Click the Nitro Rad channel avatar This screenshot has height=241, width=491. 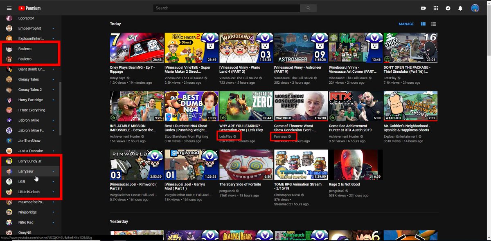pos(9,222)
